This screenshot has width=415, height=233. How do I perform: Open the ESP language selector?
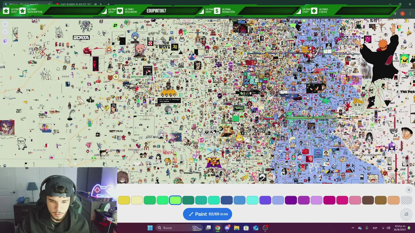pos(375,228)
